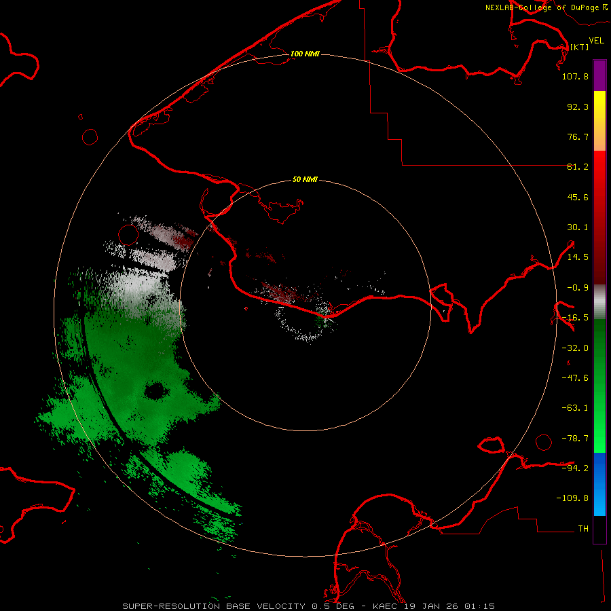Click the 45.6 scale value
The width and height of the screenshot is (611, 611).
[x=578, y=197]
